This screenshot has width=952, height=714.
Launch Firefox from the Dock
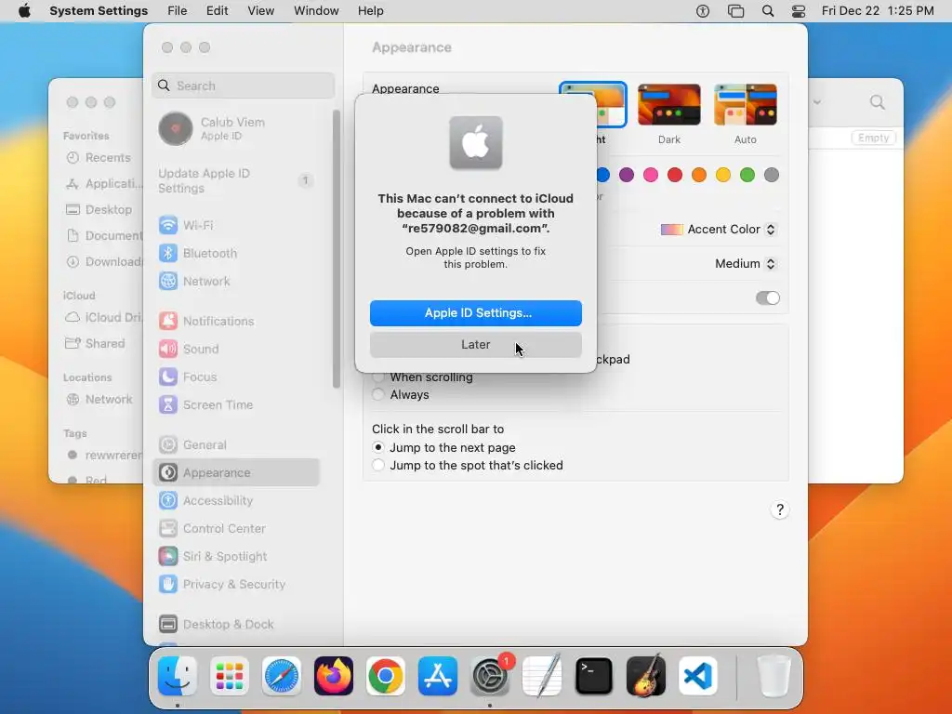coord(334,676)
